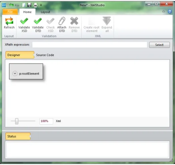Open the quick access toolbar customize dropdown

tap(41, 5)
